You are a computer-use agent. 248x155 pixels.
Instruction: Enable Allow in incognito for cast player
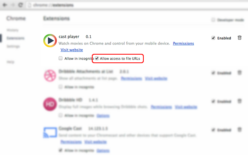tap(60, 59)
